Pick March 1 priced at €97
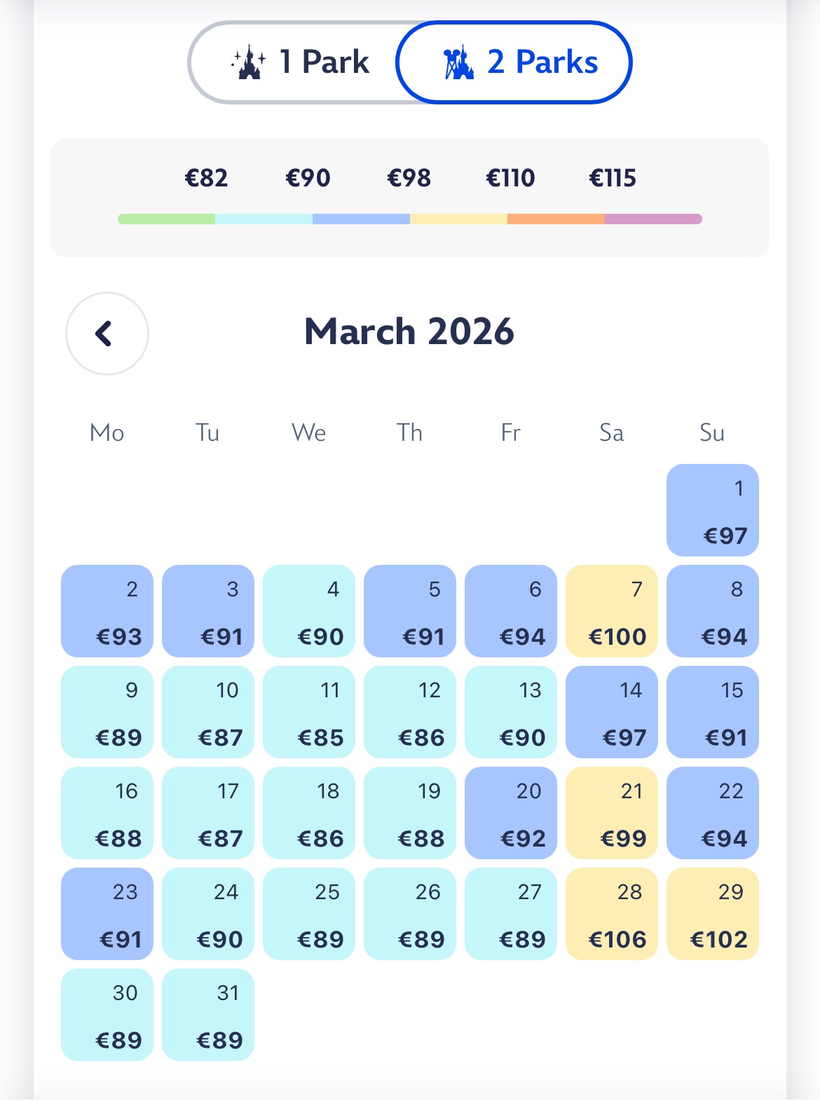Viewport: 820px width, 1101px height. pyautogui.click(x=712, y=510)
